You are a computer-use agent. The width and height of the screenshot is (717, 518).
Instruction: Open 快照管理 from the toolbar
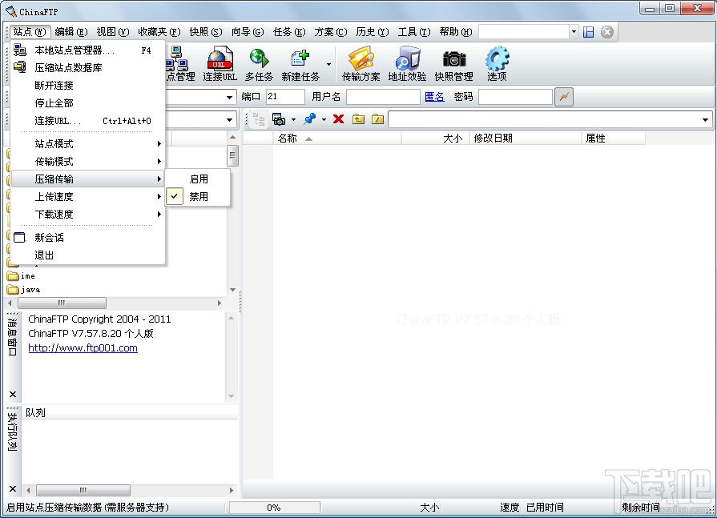click(x=454, y=64)
